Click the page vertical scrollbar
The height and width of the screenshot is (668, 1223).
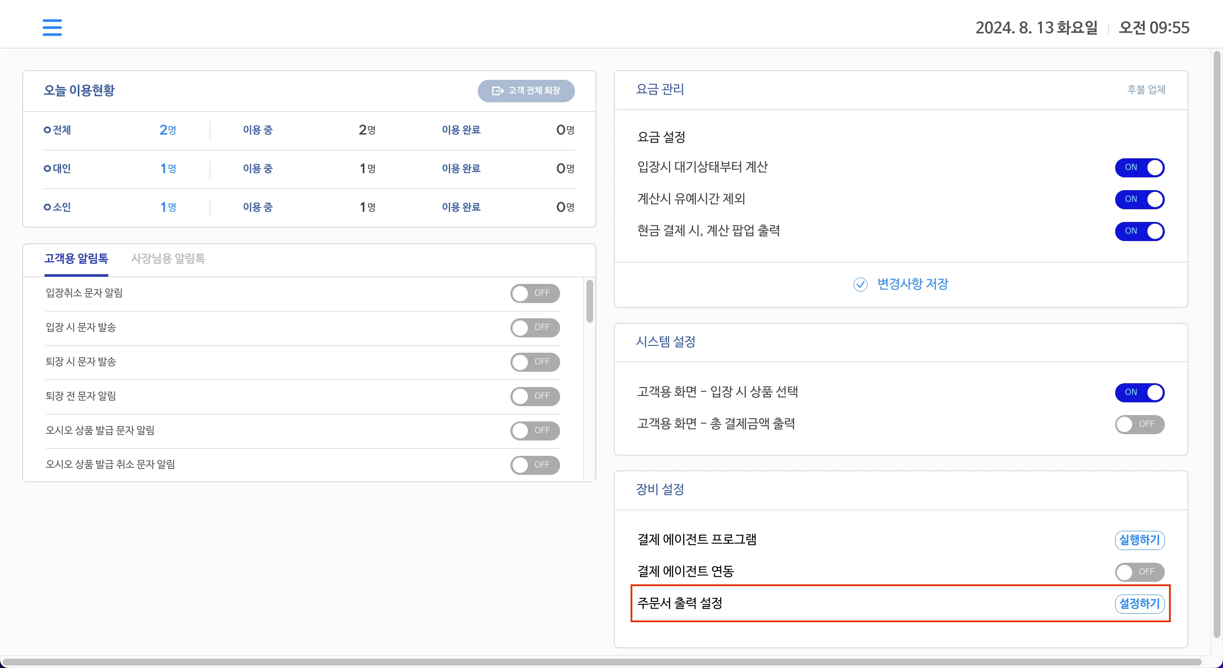click(1217, 344)
